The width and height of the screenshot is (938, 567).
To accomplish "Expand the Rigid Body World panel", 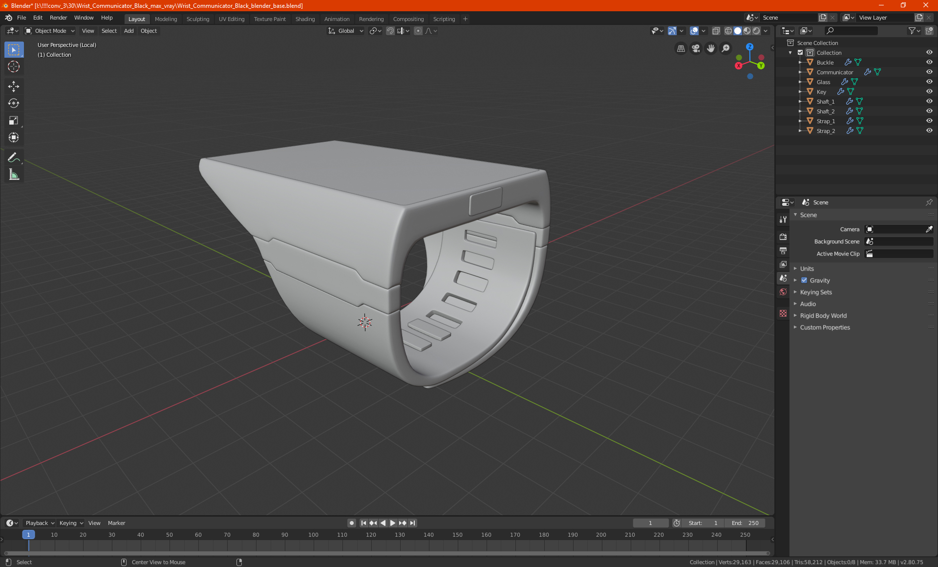I will [x=823, y=315].
